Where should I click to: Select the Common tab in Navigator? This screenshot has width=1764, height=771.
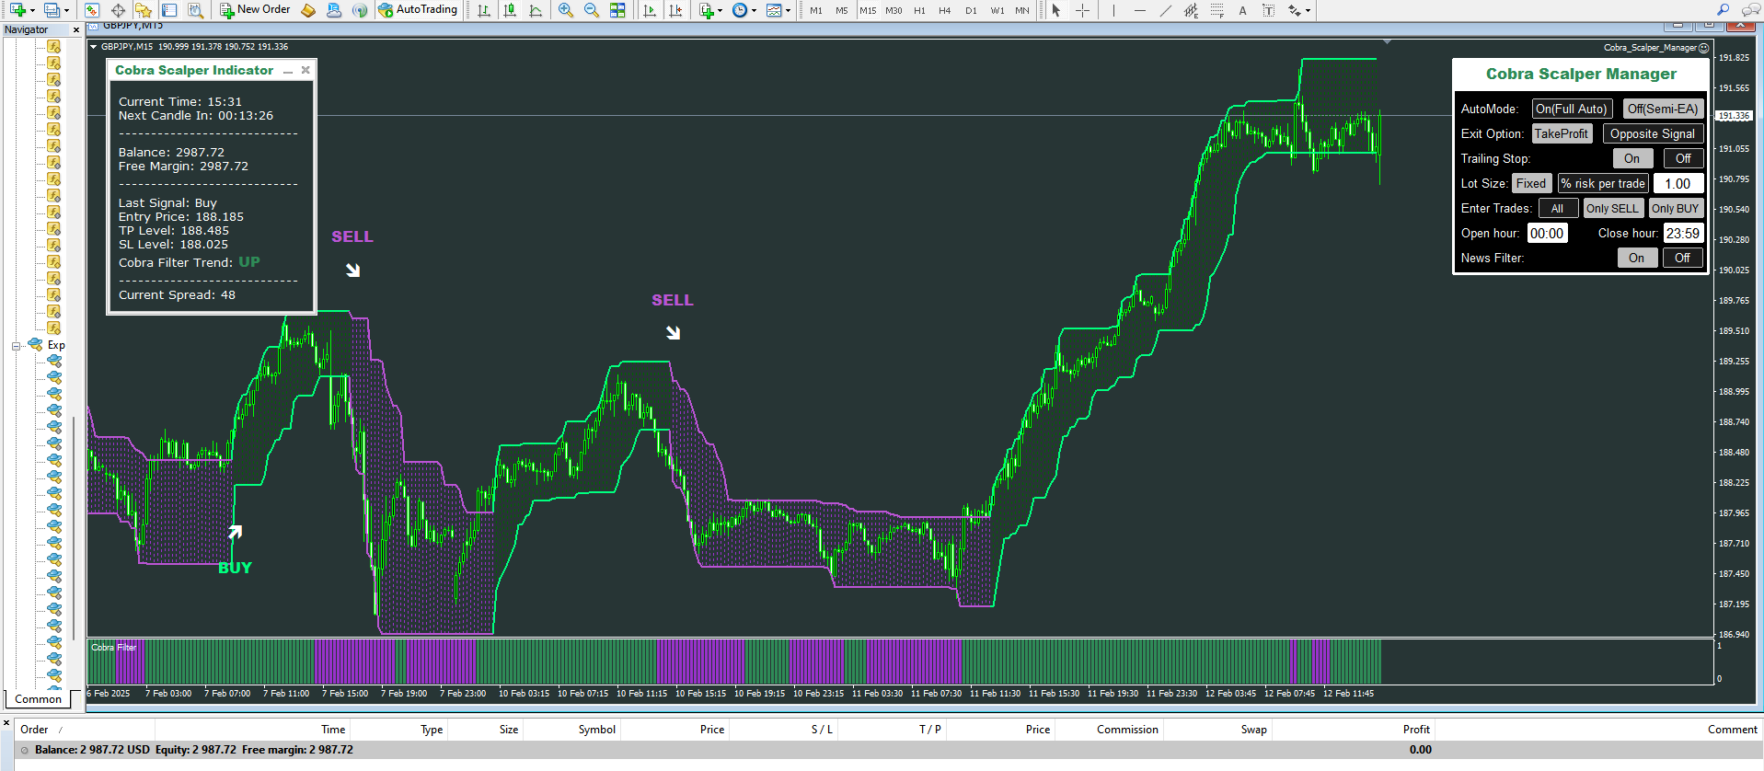tap(38, 699)
